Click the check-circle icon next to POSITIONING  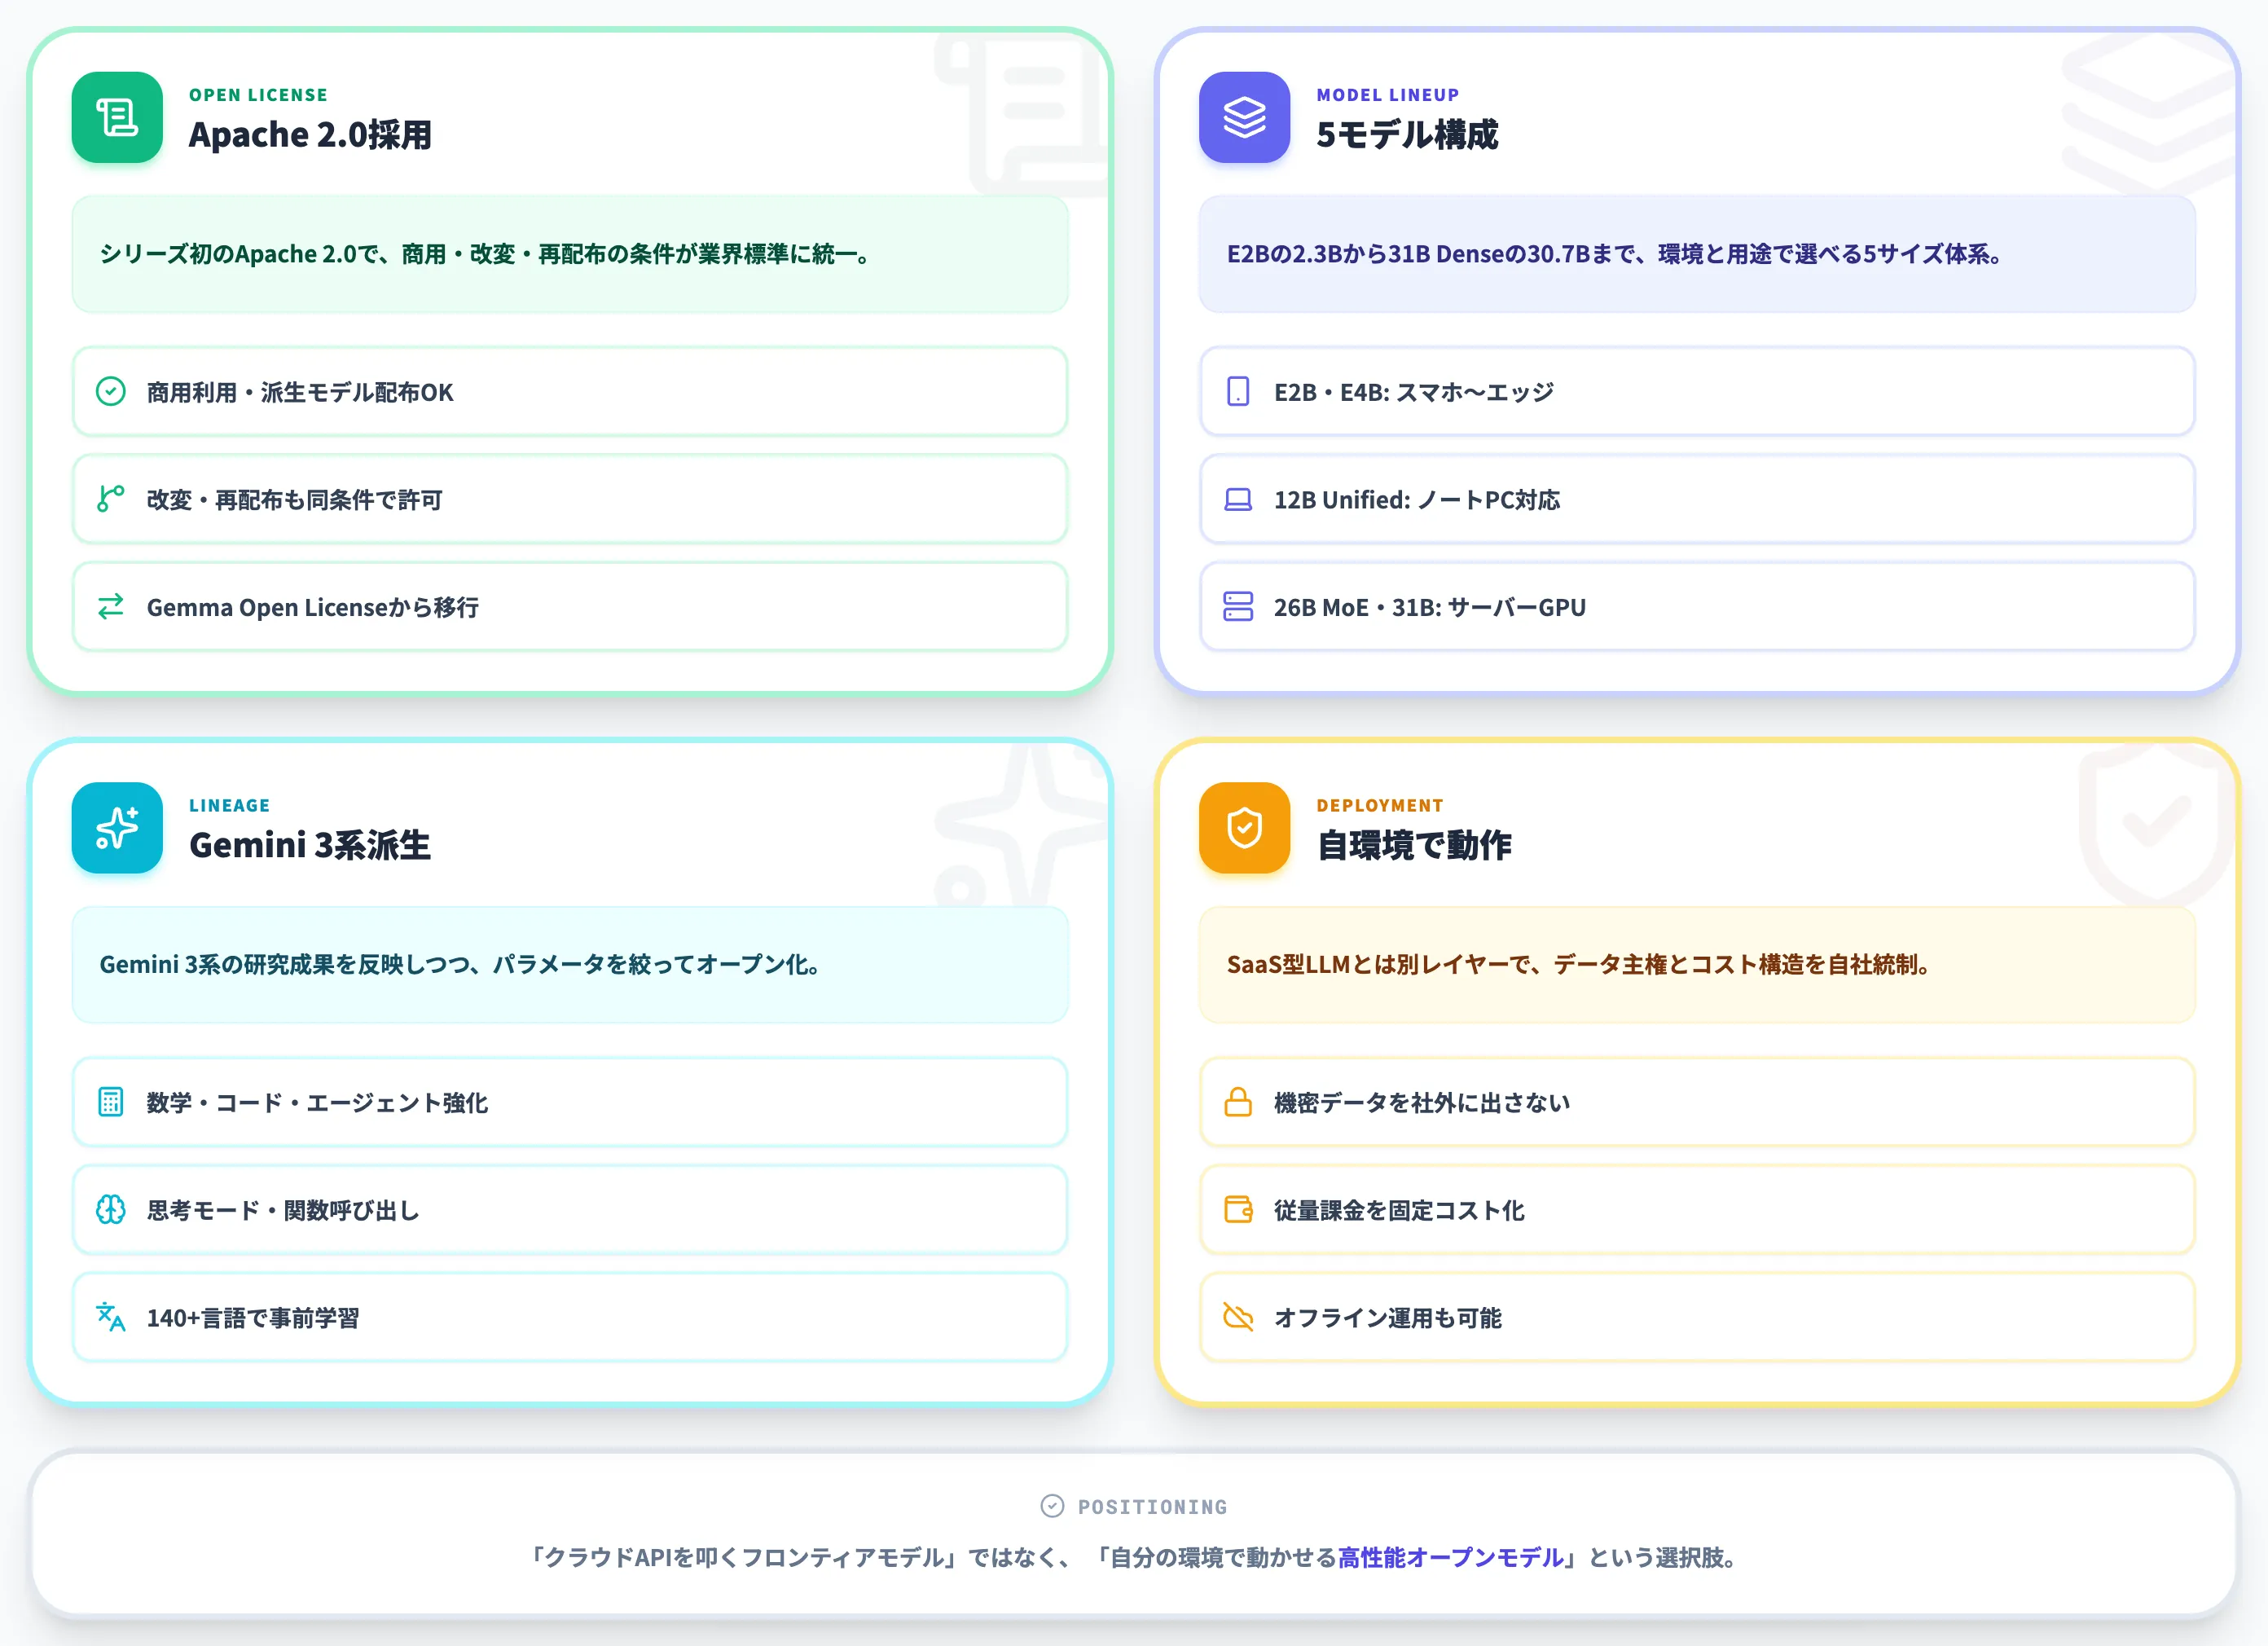coord(1052,1506)
